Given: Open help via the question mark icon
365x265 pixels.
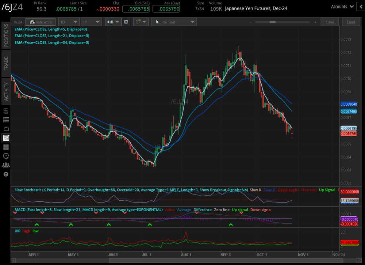Looking at the screenshot, I should point(6,174).
